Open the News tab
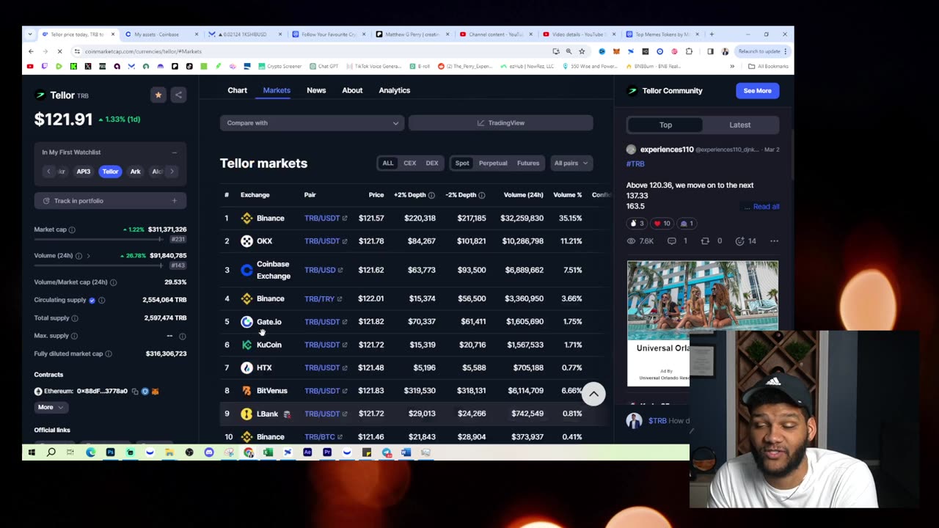The height and width of the screenshot is (528, 939). click(316, 90)
